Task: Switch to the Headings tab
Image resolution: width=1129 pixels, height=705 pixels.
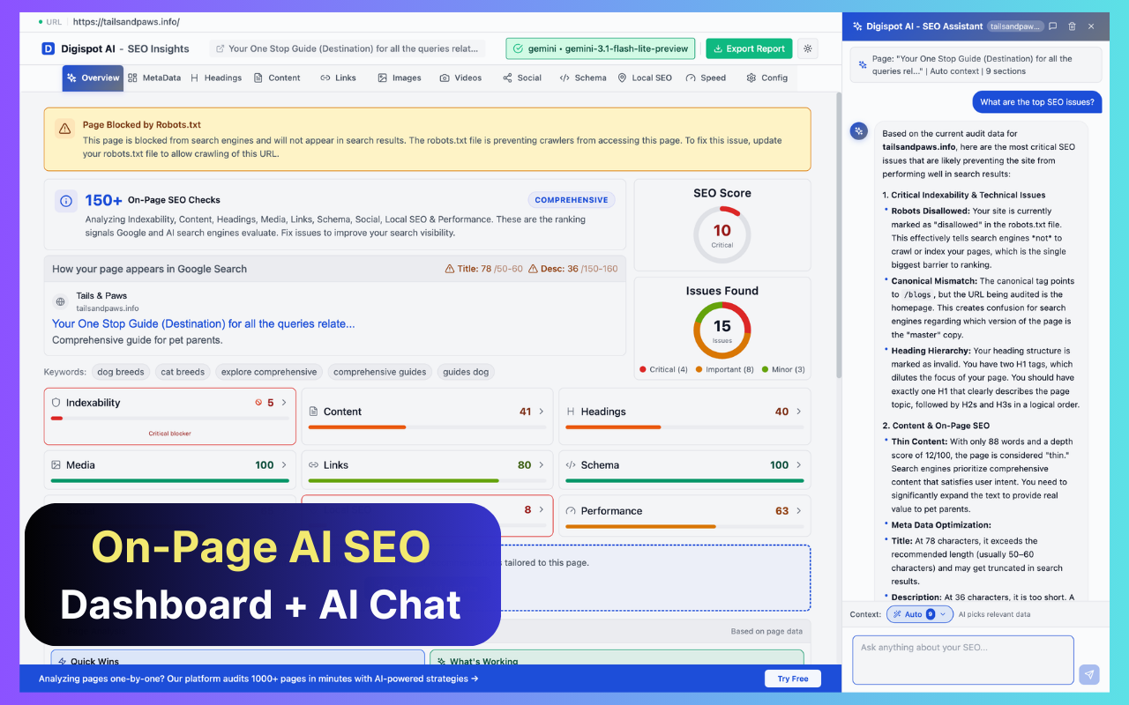Action: click(215, 78)
